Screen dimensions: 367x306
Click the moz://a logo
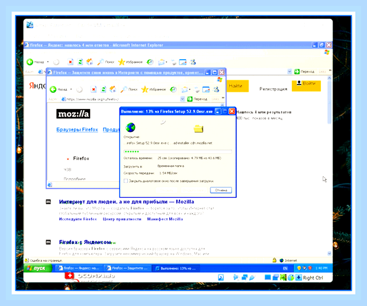[x=73, y=114]
